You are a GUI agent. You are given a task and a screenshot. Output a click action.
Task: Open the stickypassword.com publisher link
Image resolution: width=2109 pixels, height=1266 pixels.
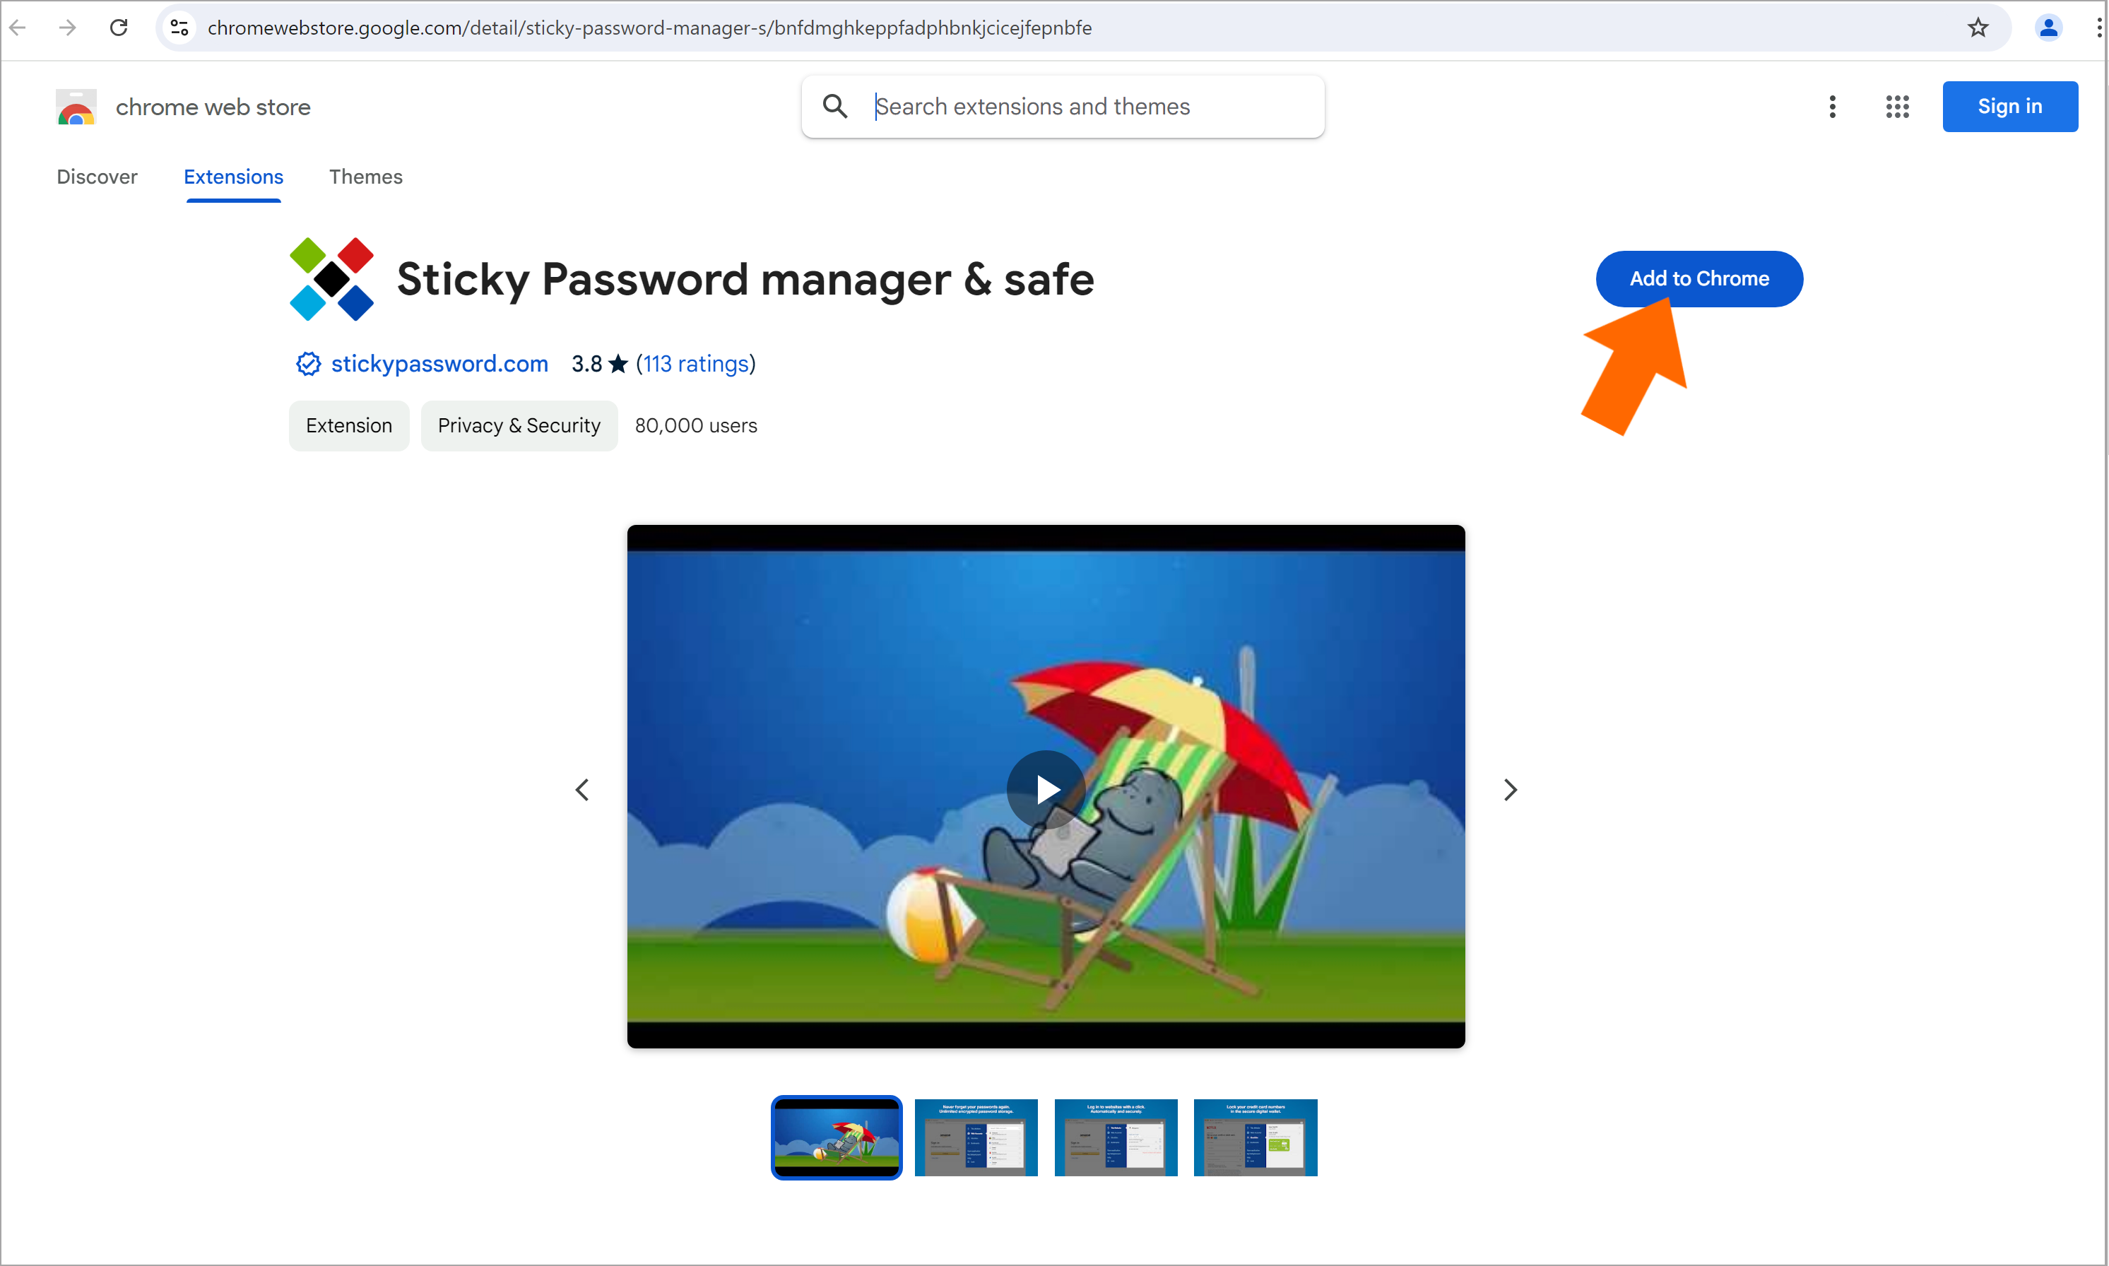439,365
